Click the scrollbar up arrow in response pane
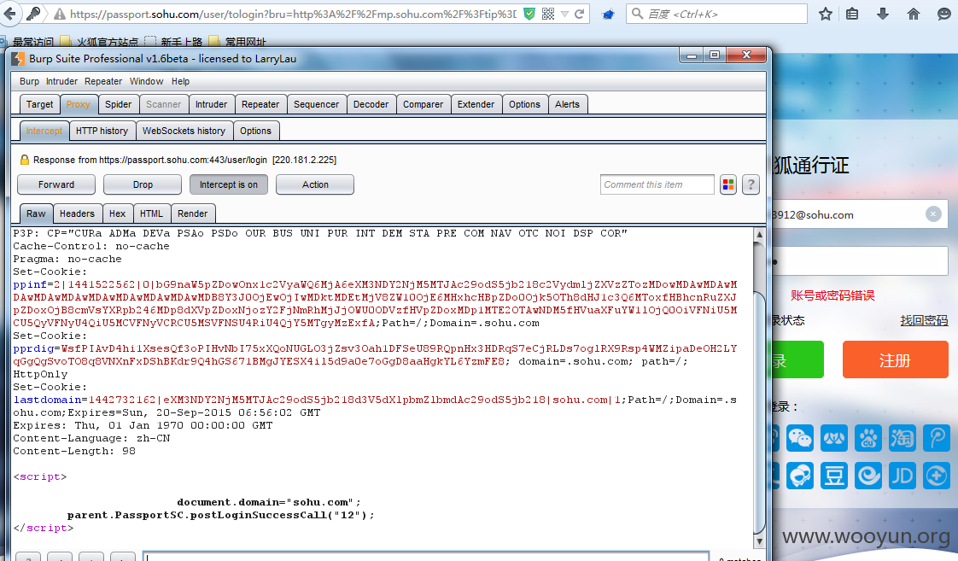The height and width of the screenshot is (561, 958). [x=759, y=235]
